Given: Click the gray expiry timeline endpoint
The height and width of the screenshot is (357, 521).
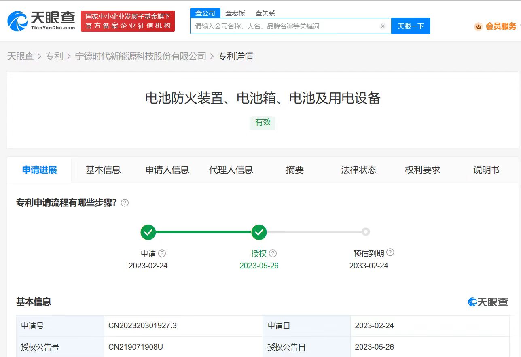Looking at the screenshot, I should (x=366, y=232).
